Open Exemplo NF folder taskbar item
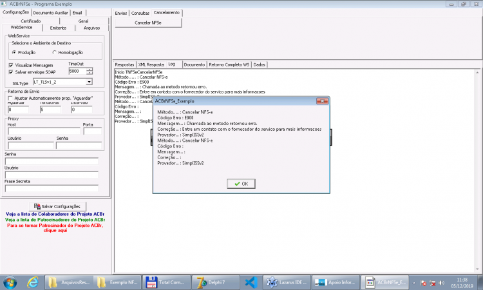483x290 pixels. click(117, 282)
